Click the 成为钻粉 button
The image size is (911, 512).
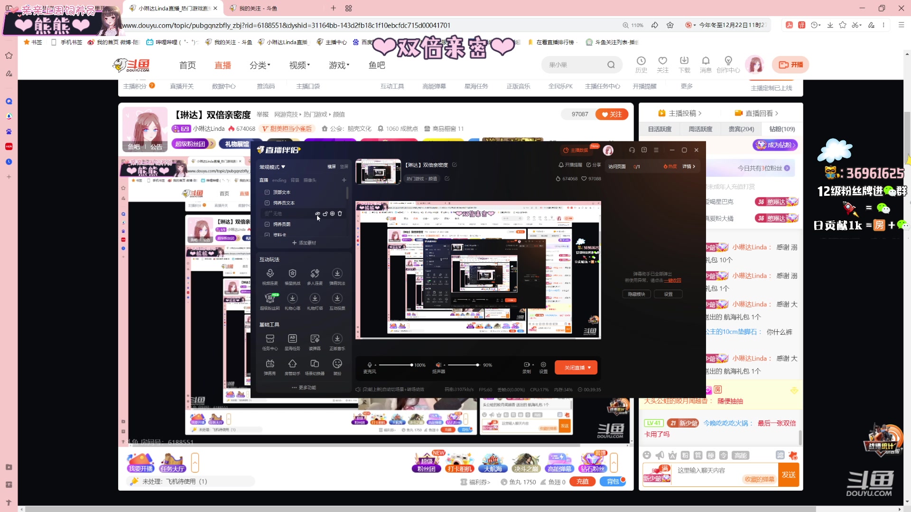[x=775, y=145]
